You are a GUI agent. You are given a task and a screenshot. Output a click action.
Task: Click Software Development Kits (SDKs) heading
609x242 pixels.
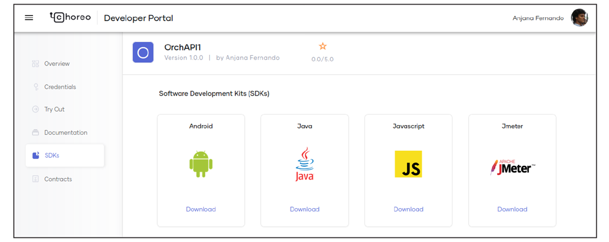[214, 94]
